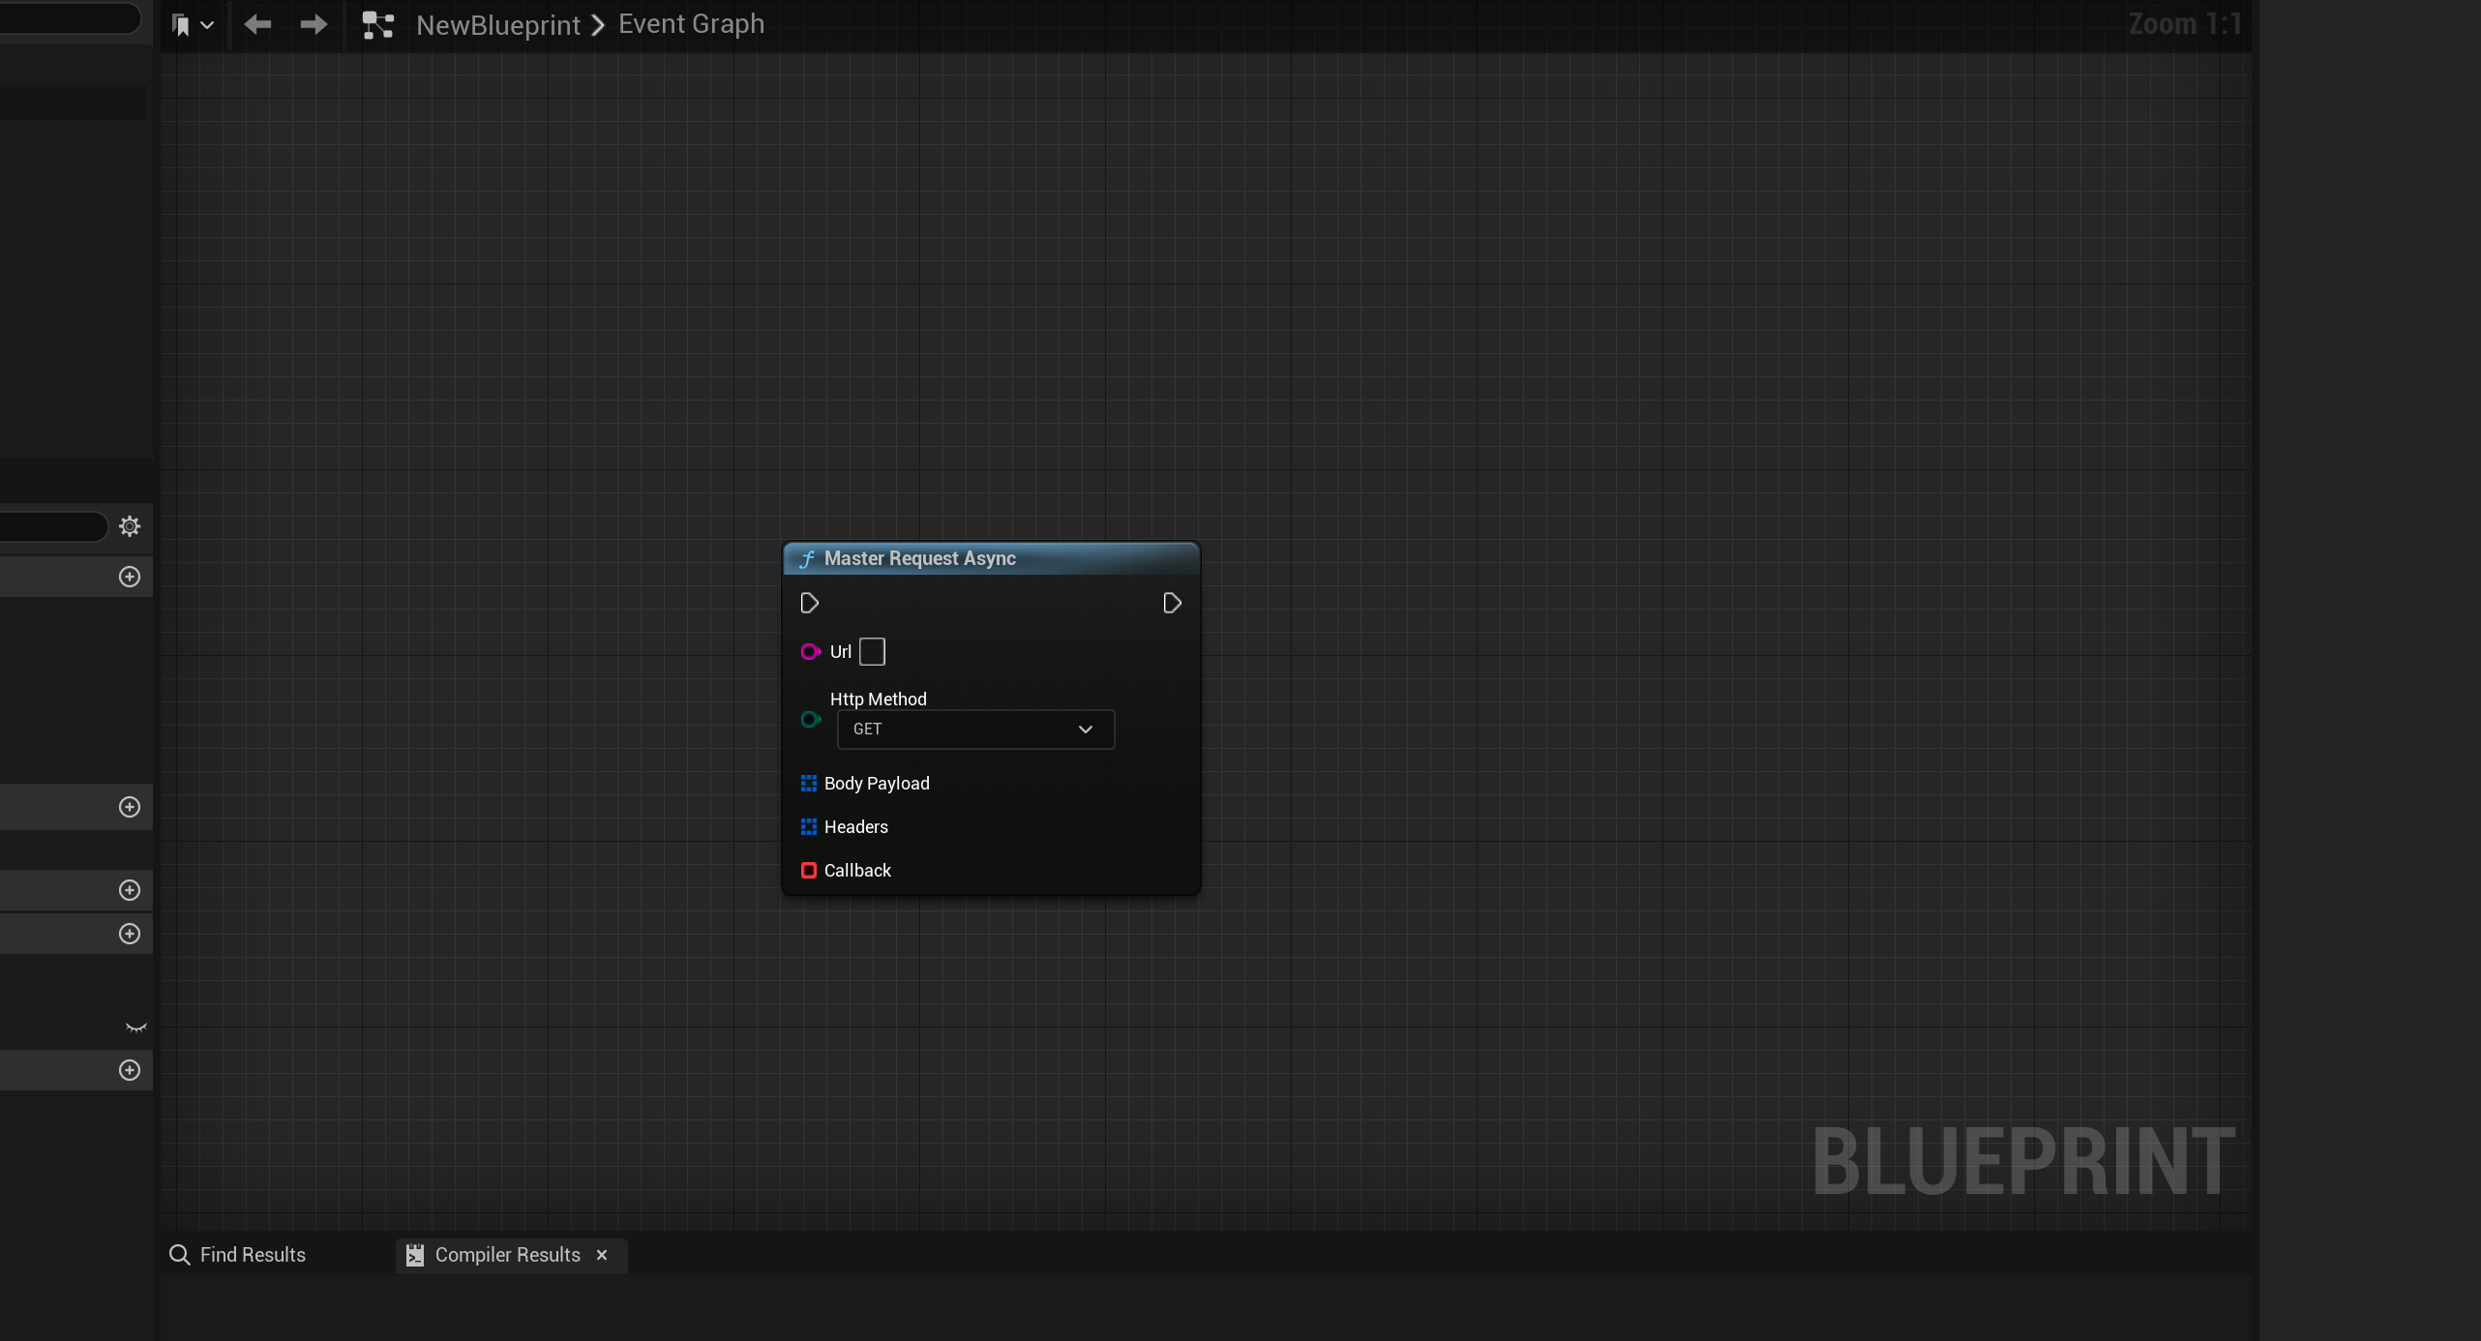Image resolution: width=2481 pixels, height=1341 pixels.
Task: Switch to Compiler Results tab
Action: coord(507,1254)
